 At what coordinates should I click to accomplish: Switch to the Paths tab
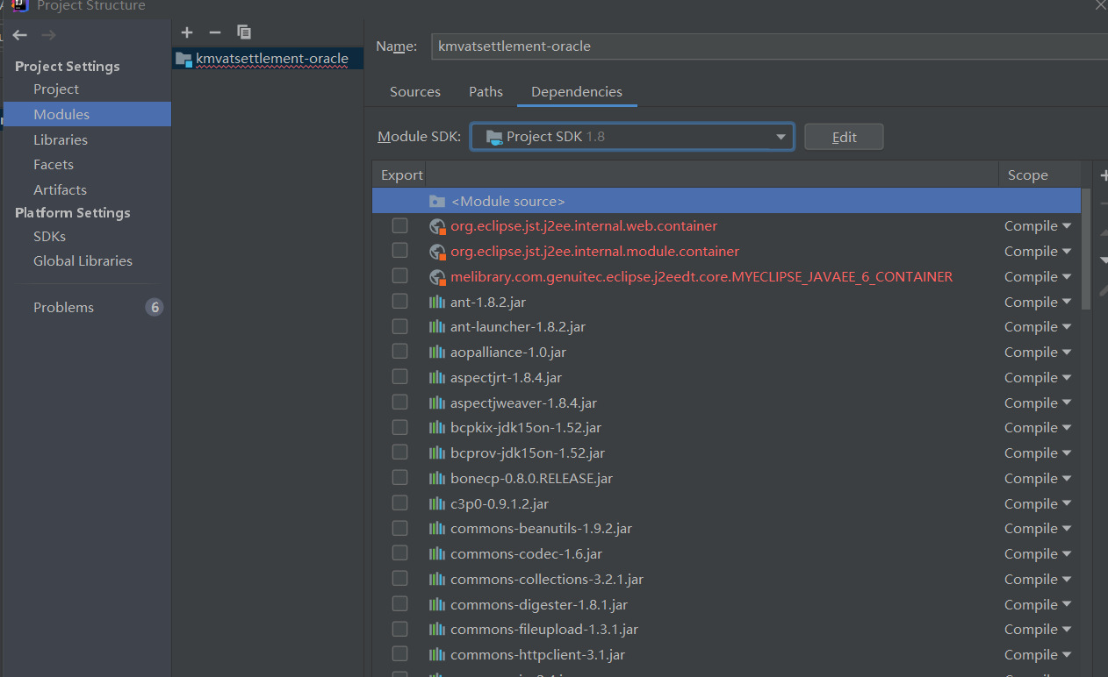[x=486, y=91]
